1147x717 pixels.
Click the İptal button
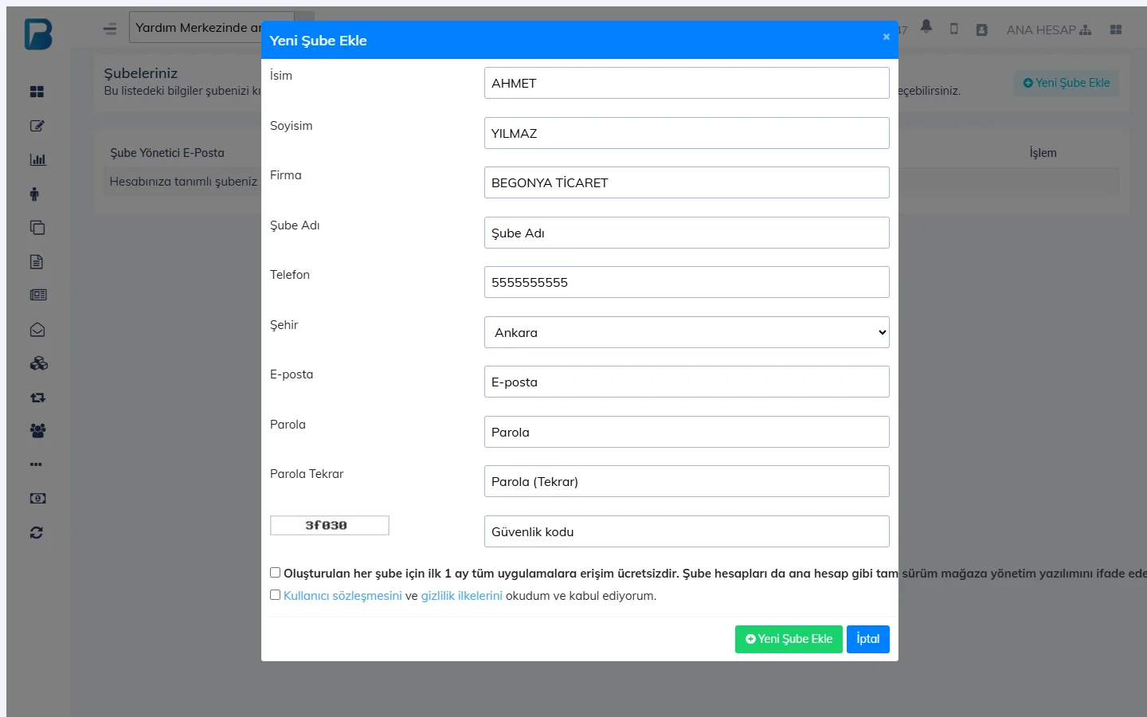coord(868,639)
